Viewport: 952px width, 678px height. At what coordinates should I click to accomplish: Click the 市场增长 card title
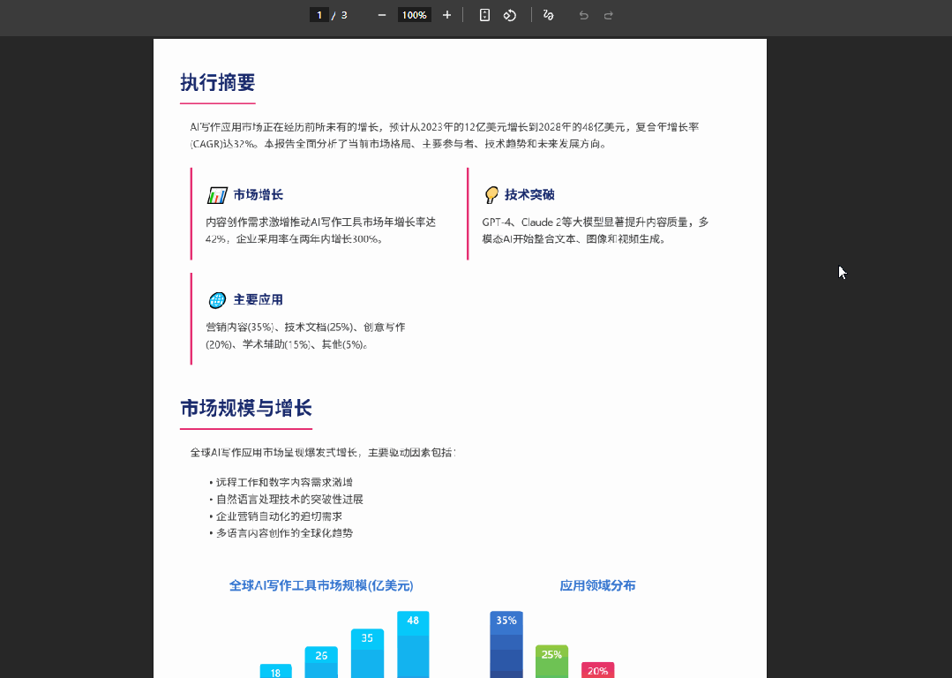coord(258,194)
